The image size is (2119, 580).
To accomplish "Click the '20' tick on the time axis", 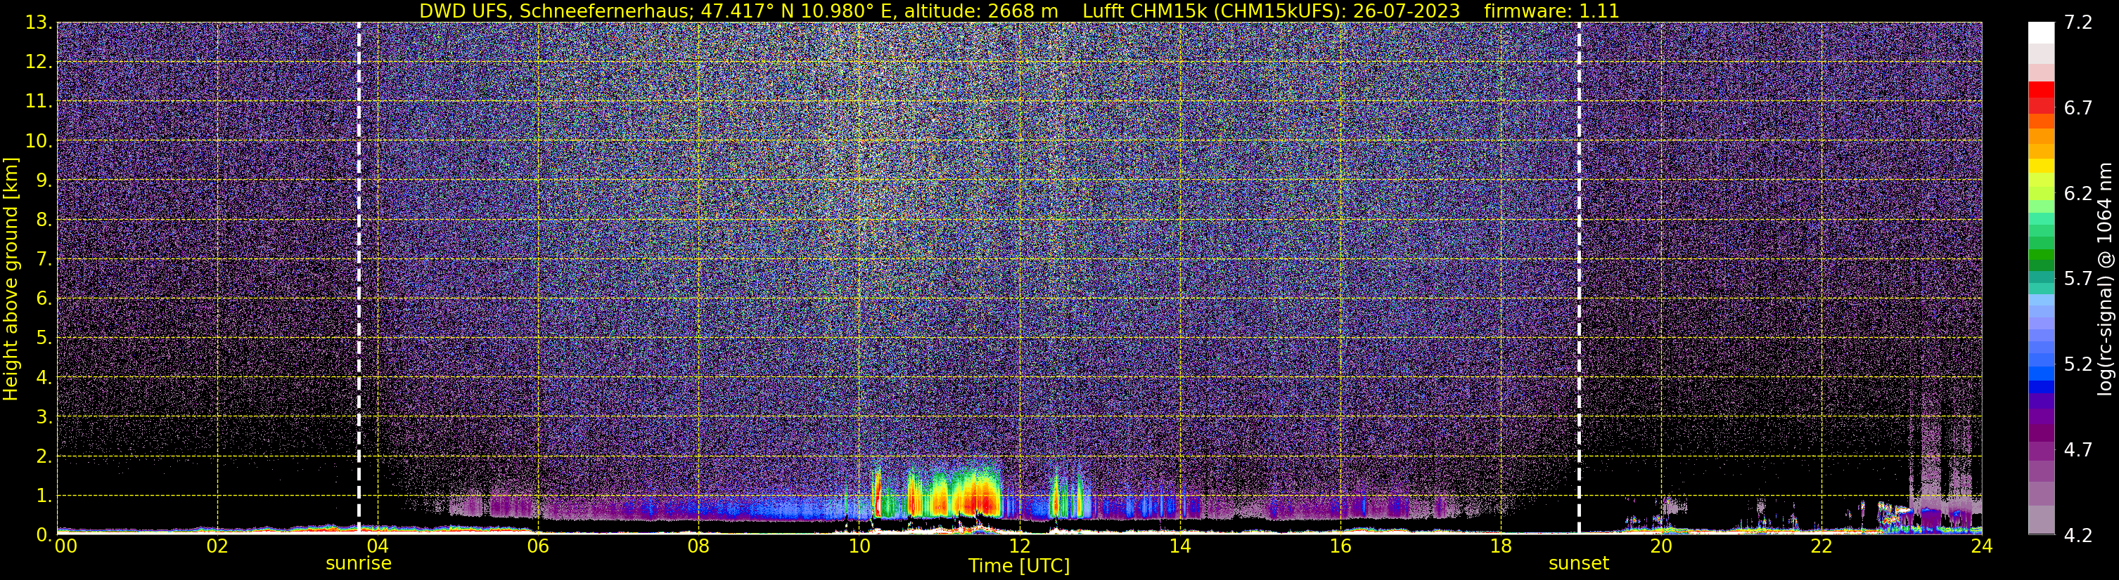I will pos(1661,547).
